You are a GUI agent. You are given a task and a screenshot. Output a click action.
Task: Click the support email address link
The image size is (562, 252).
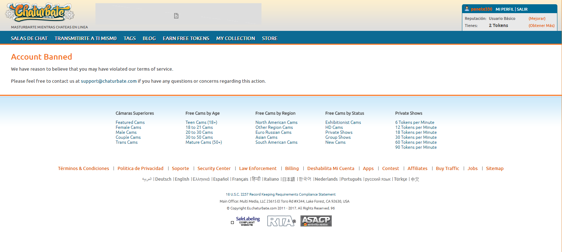click(x=109, y=81)
